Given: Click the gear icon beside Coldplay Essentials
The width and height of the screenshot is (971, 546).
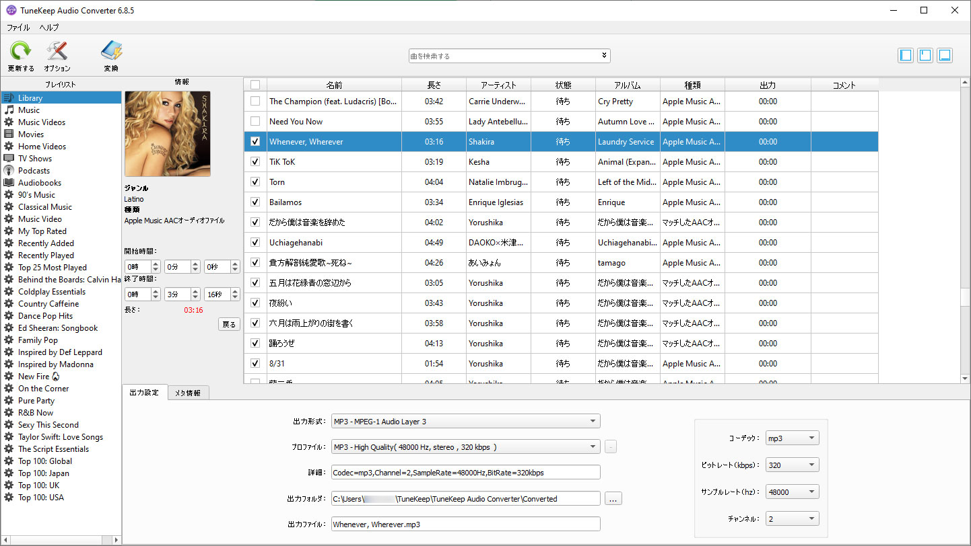Looking at the screenshot, I should [9, 292].
